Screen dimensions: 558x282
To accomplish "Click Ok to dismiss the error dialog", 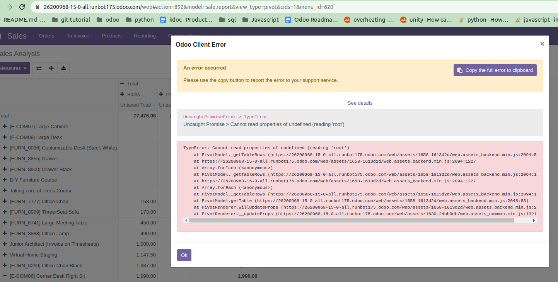I will (184, 255).
